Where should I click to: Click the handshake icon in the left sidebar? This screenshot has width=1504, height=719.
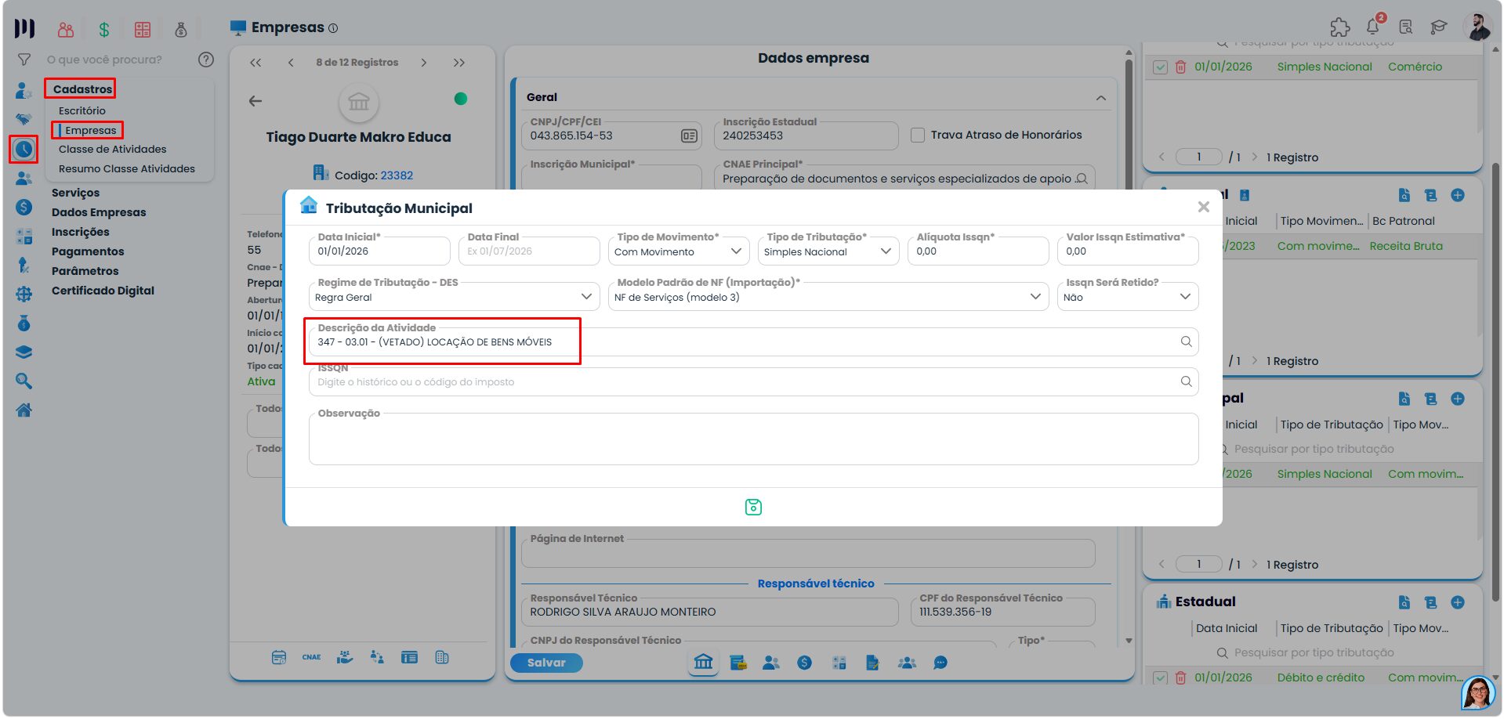click(x=24, y=119)
